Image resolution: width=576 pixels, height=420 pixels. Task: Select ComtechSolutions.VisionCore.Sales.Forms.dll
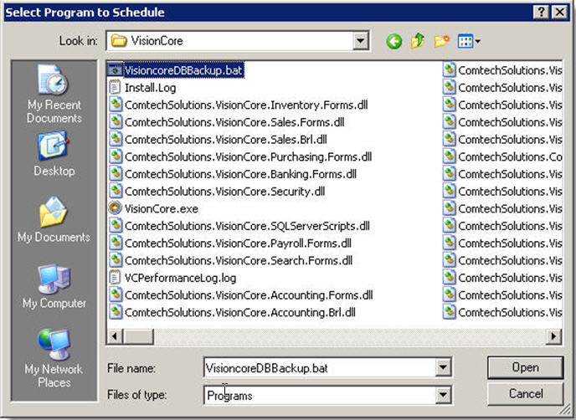[227, 122]
